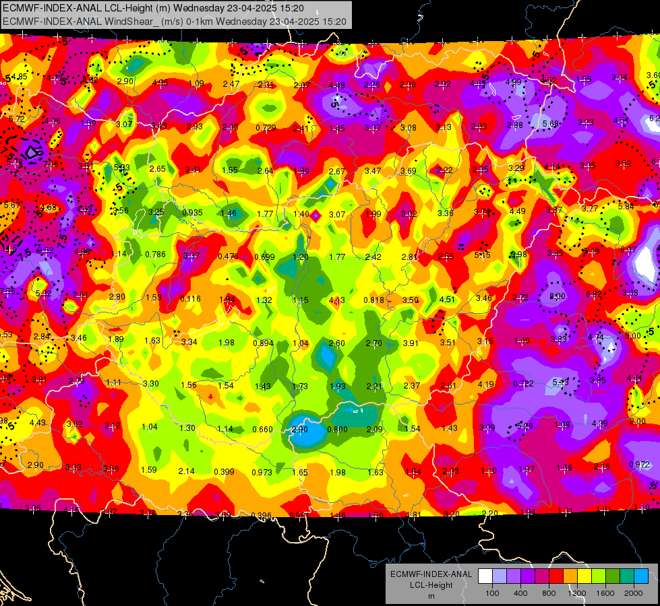Click the legend name 'ECMWF-INDEX-ANAL'
The height and width of the screenshot is (606, 660).
431,574
